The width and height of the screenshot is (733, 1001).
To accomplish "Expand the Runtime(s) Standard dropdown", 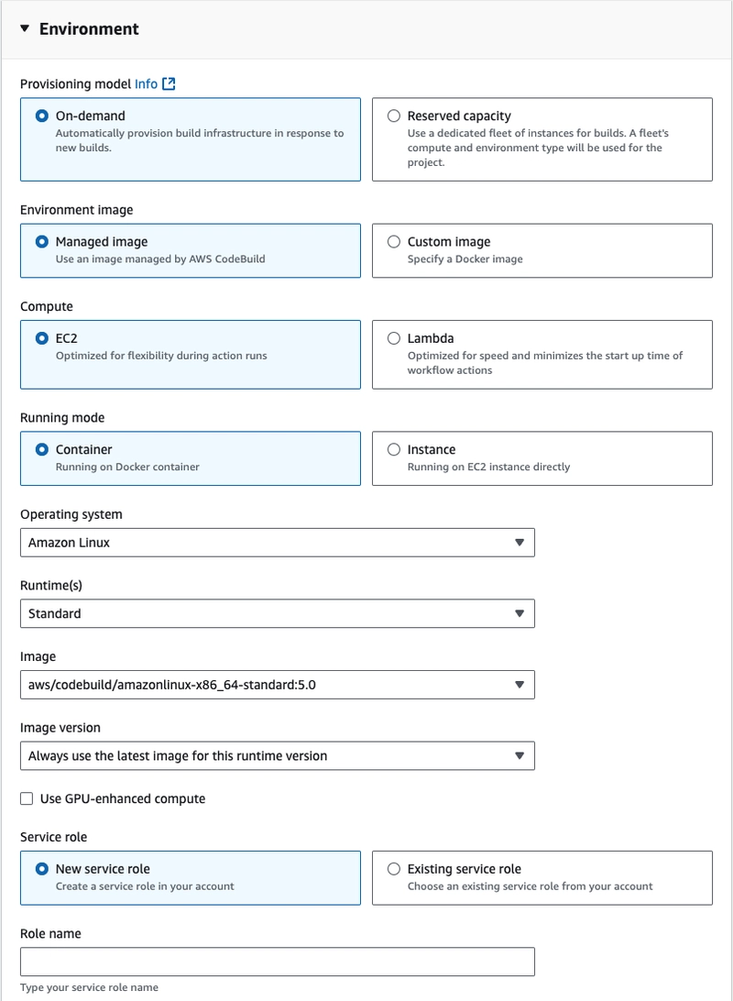I will click(x=278, y=613).
